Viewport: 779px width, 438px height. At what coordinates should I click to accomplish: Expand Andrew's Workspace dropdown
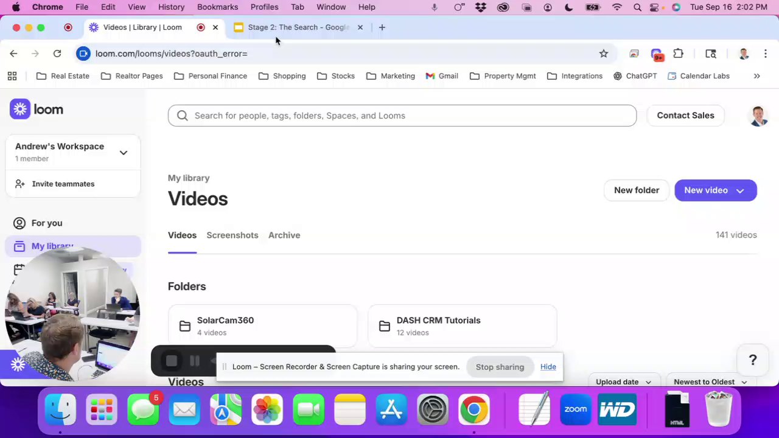pyautogui.click(x=124, y=153)
